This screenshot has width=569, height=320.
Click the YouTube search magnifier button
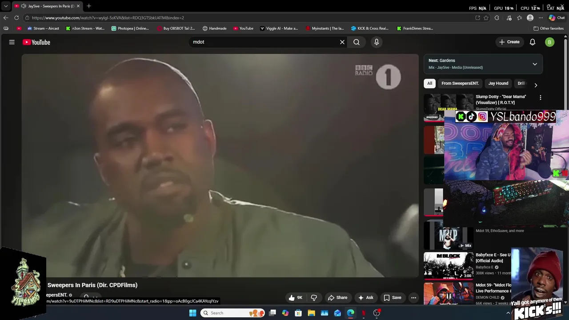[357, 42]
